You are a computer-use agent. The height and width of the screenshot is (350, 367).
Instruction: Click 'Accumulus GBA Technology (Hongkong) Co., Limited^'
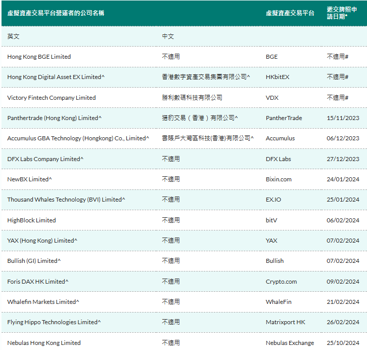tap(78, 138)
